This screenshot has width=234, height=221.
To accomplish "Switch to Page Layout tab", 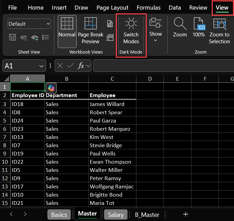I will tap(112, 8).
